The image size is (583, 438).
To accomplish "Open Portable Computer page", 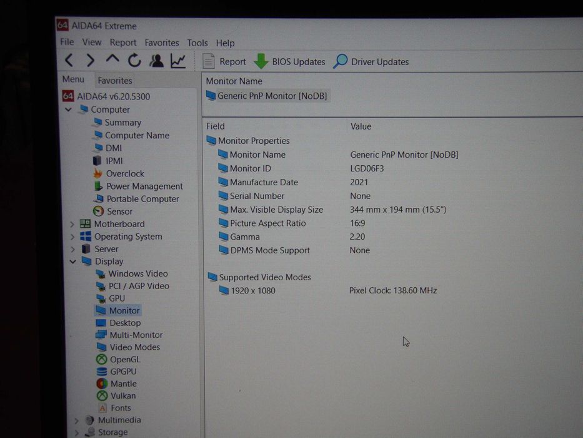I will (x=136, y=199).
